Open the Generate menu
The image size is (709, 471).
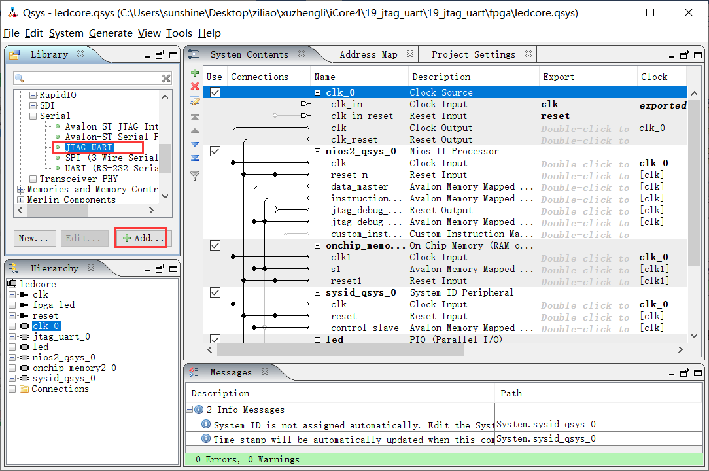(111, 33)
